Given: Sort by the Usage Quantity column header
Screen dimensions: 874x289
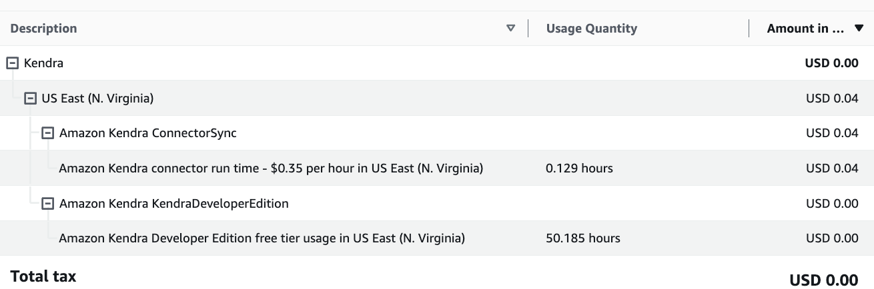Looking at the screenshot, I should point(591,29).
